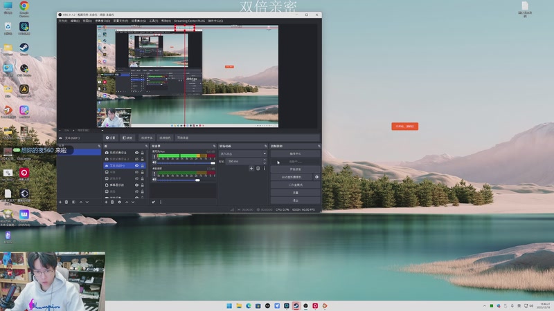Open the mixer panel three-dot options menu
This screenshot has width=554, height=311.
161,202
